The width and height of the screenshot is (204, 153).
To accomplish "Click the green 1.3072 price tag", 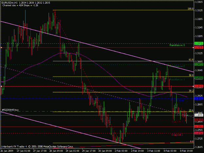I will coord(199,64).
